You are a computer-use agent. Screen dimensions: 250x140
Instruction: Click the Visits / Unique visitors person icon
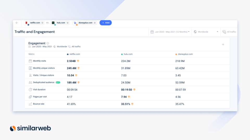click(x=30, y=75)
